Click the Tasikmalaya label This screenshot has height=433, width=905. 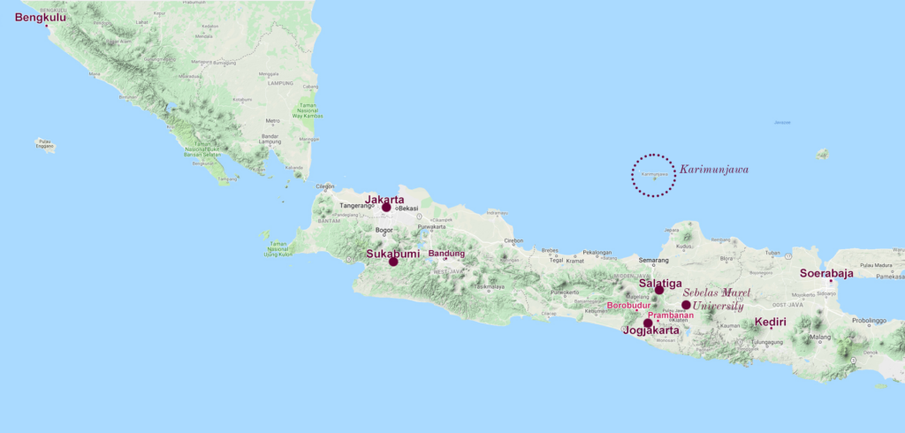coord(491,287)
